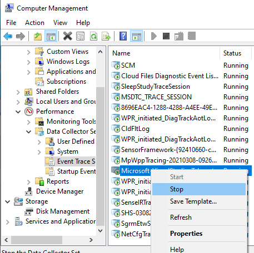Click the Refresh toolbar icon
The width and height of the screenshot is (254, 253).
point(93,36)
